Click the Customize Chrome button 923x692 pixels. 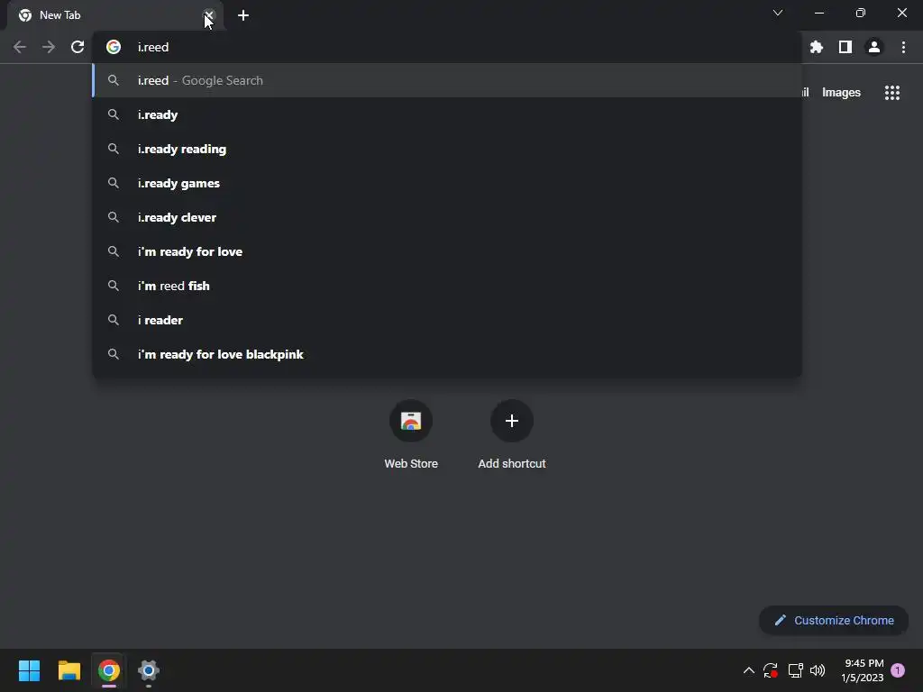click(834, 620)
